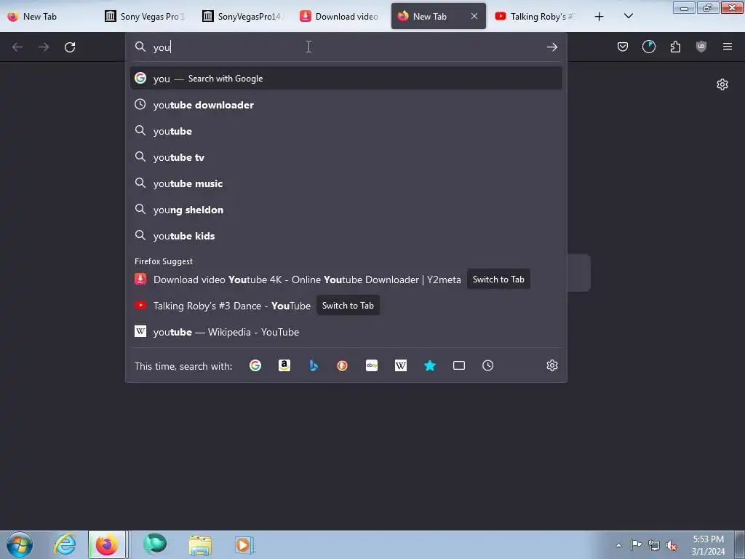Screen dimensions: 745x559
Task: Open the Extensions puzzle icon
Action: (675, 47)
